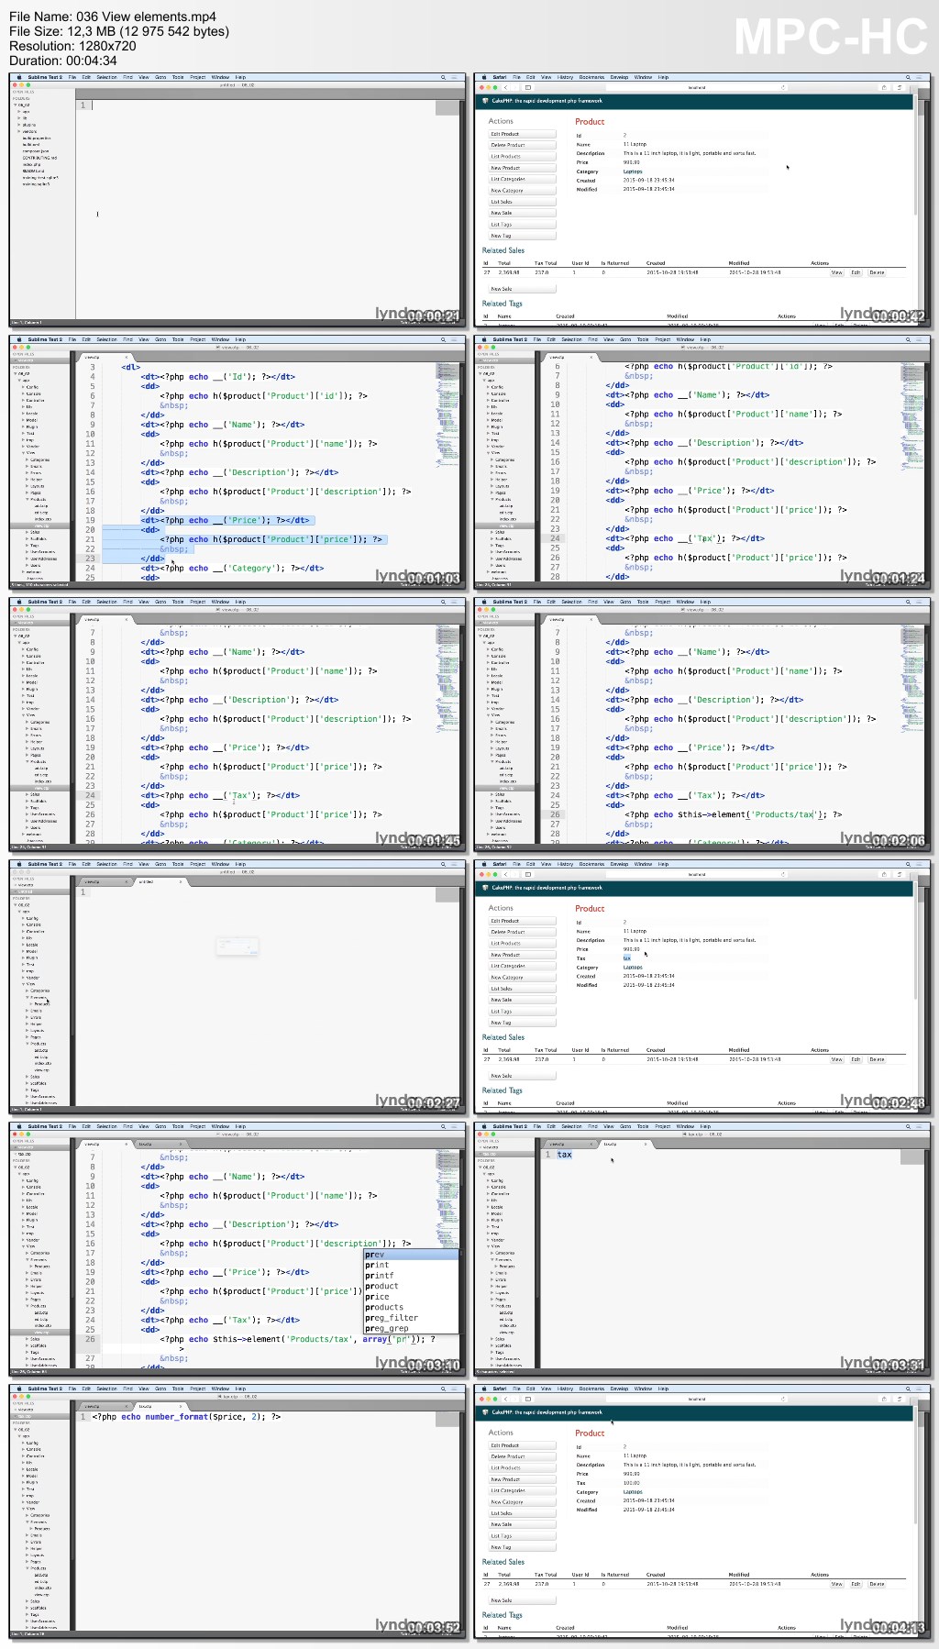Choose 'product' in the autocomplete popup

tap(411, 1286)
